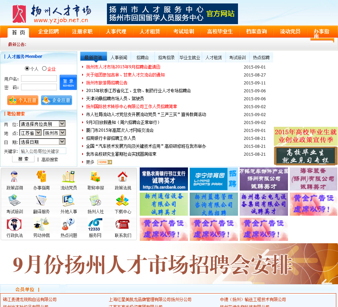This screenshot has width=338, height=307.
Task: Open the 流动党员 building icon
Action: [x=69, y=177]
